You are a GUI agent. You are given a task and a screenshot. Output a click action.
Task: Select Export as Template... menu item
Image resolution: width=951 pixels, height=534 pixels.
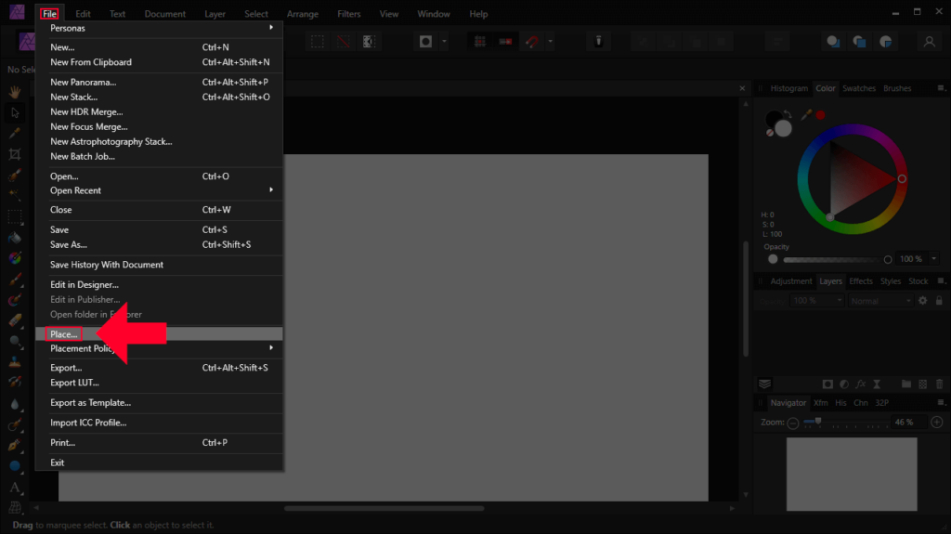pos(90,403)
